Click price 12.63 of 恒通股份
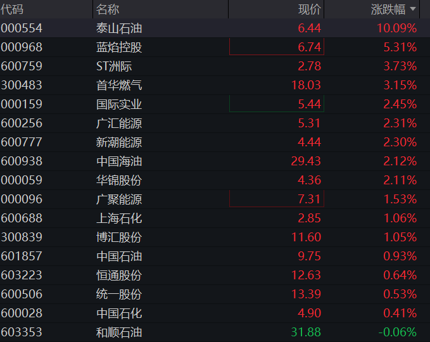The height and width of the screenshot is (342, 430). [x=306, y=275]
